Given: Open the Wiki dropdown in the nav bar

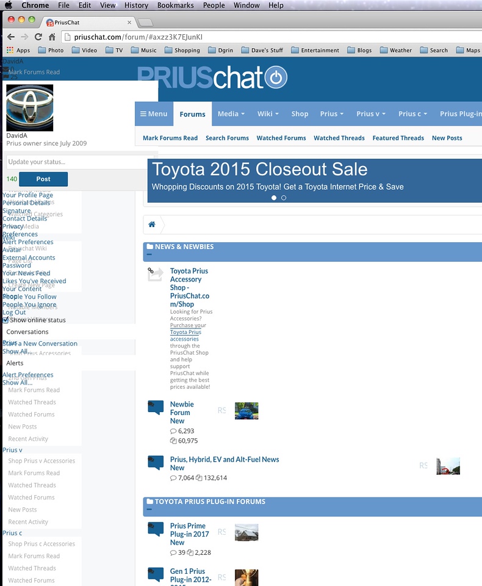Looking at the screenshot, I should (x=268, y=114).
